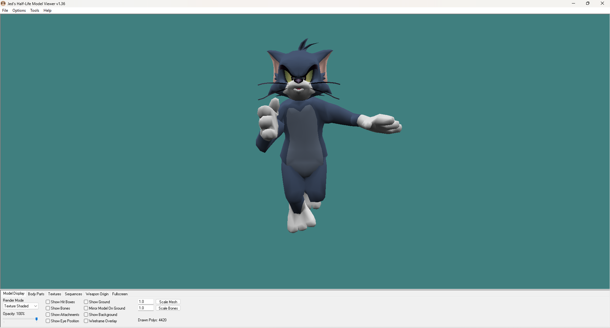Image resolution: width=610 pixels, height=328 pixels.
Task: Click the Half-Life Model Viewer app icon
Action: [3, 3]
